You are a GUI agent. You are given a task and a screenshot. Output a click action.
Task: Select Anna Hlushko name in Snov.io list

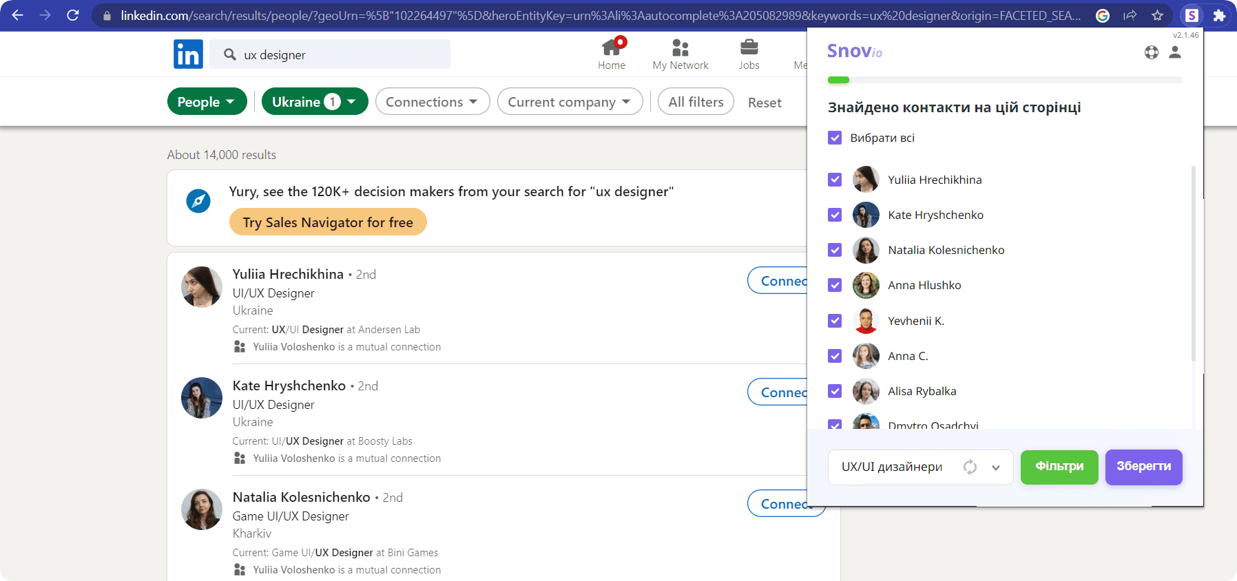[924, 285]
